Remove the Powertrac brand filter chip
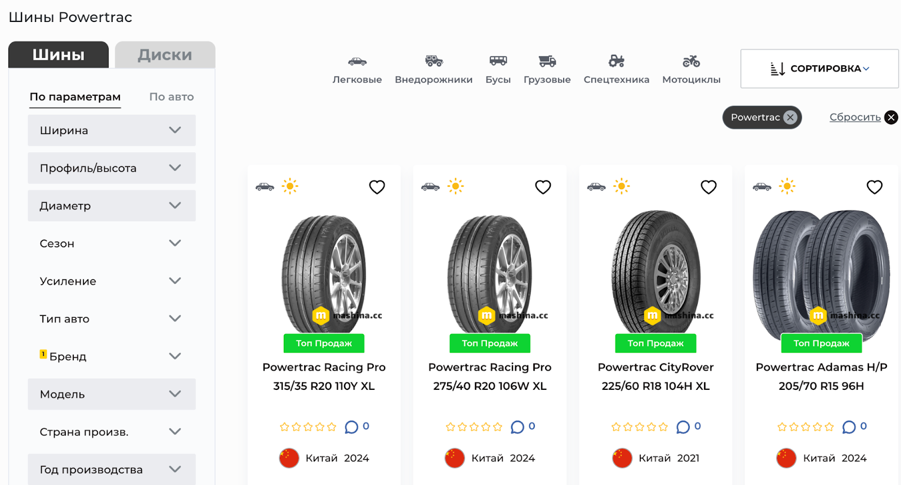 click(791, 117)
